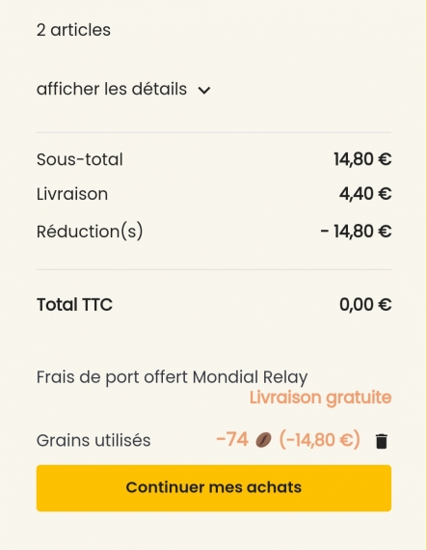The width and height of the screenshot is (427, 550).
Task: Click the 'Sous-total' label
Action: pyautogui.click(x=79, y=159)
